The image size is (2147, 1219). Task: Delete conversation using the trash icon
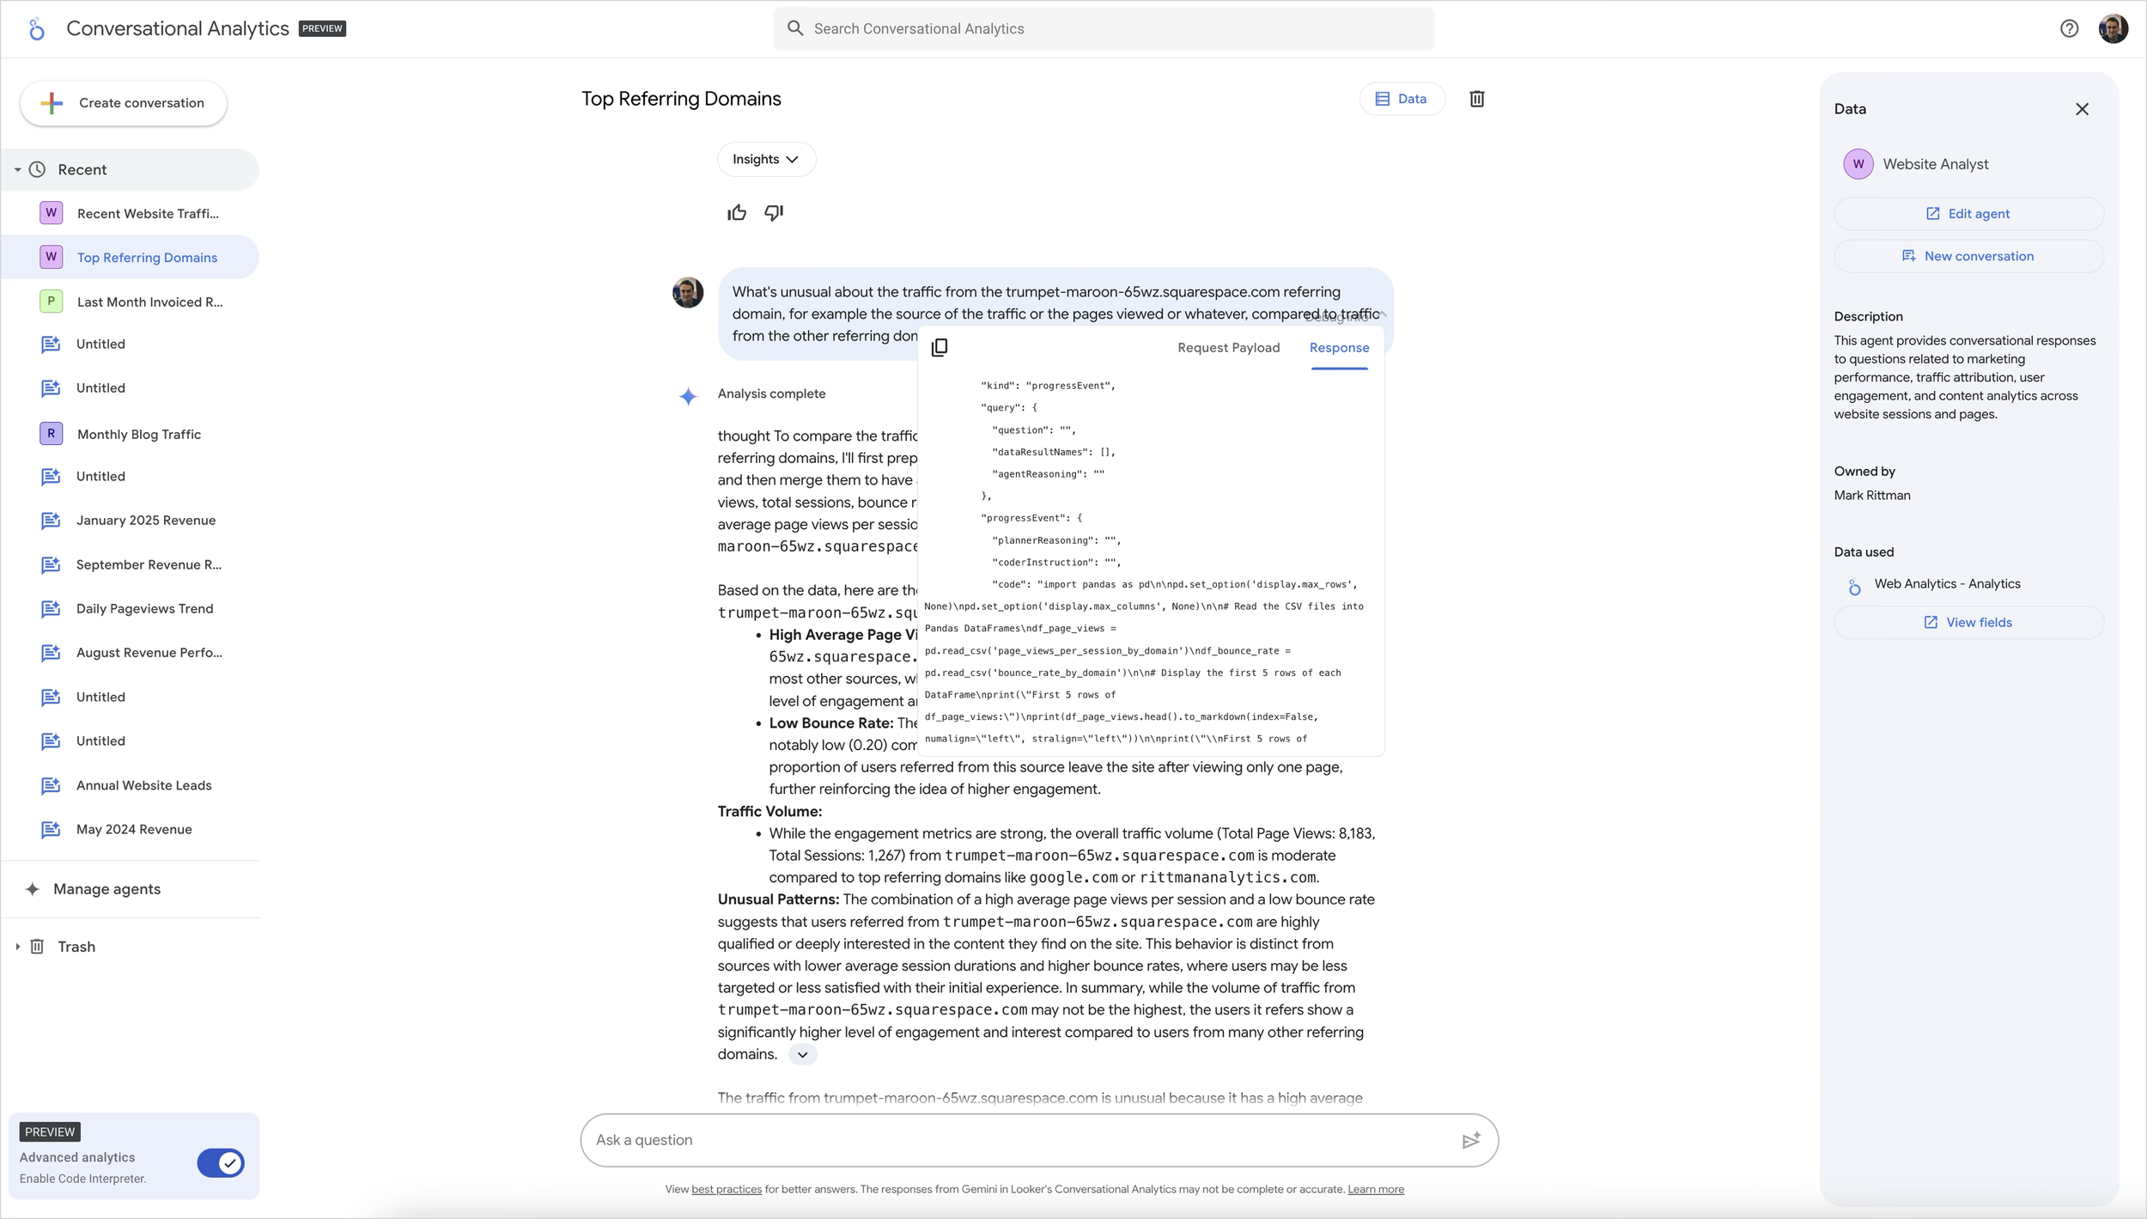pos(1476,99)
